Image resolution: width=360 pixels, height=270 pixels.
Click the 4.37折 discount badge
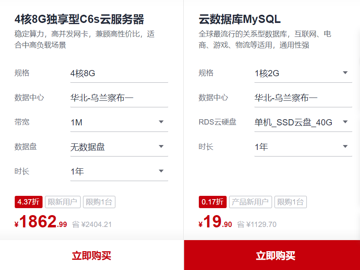tap(28, 202)
